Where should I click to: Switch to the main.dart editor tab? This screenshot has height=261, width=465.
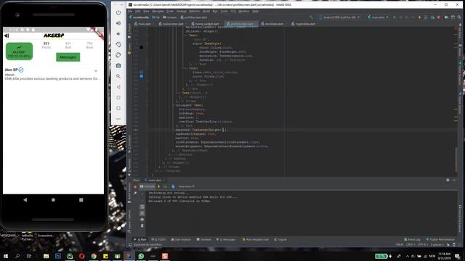click(144, 24)
